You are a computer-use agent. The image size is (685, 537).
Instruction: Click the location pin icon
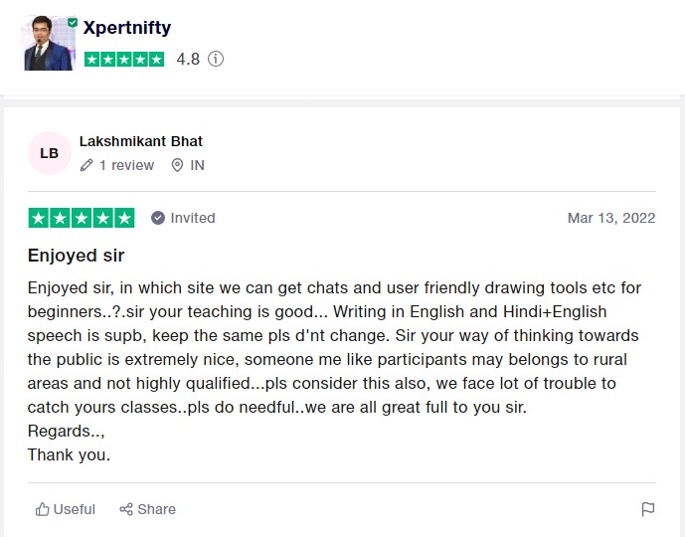point(177,165)
